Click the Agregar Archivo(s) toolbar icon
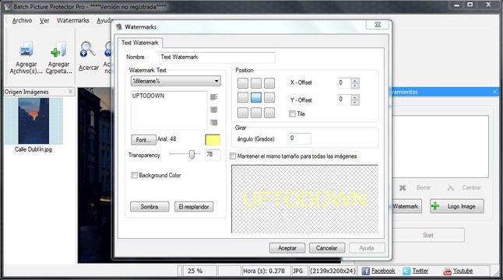The height and width of the screenshot is (280, 503). 26,50
